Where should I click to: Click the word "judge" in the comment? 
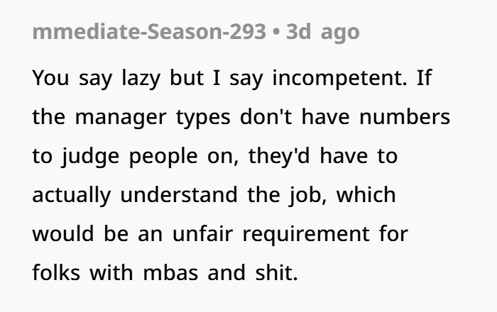pos(91,156)
